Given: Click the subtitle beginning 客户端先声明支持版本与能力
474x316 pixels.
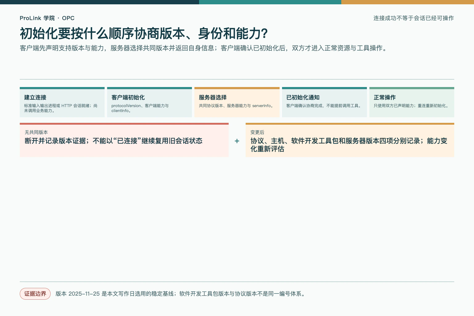Looking at the screenshot, I should coord(204,48).
